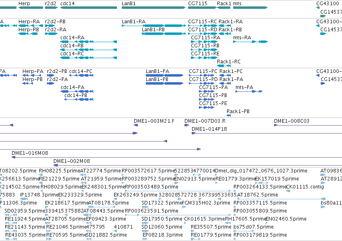Select the r2d2-PB protein label
This screenshot has height=241, width=342.
point(57,71)
